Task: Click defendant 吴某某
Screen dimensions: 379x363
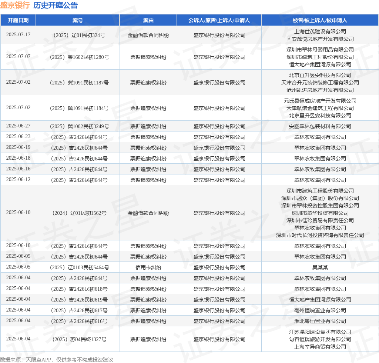Action: 320,267
